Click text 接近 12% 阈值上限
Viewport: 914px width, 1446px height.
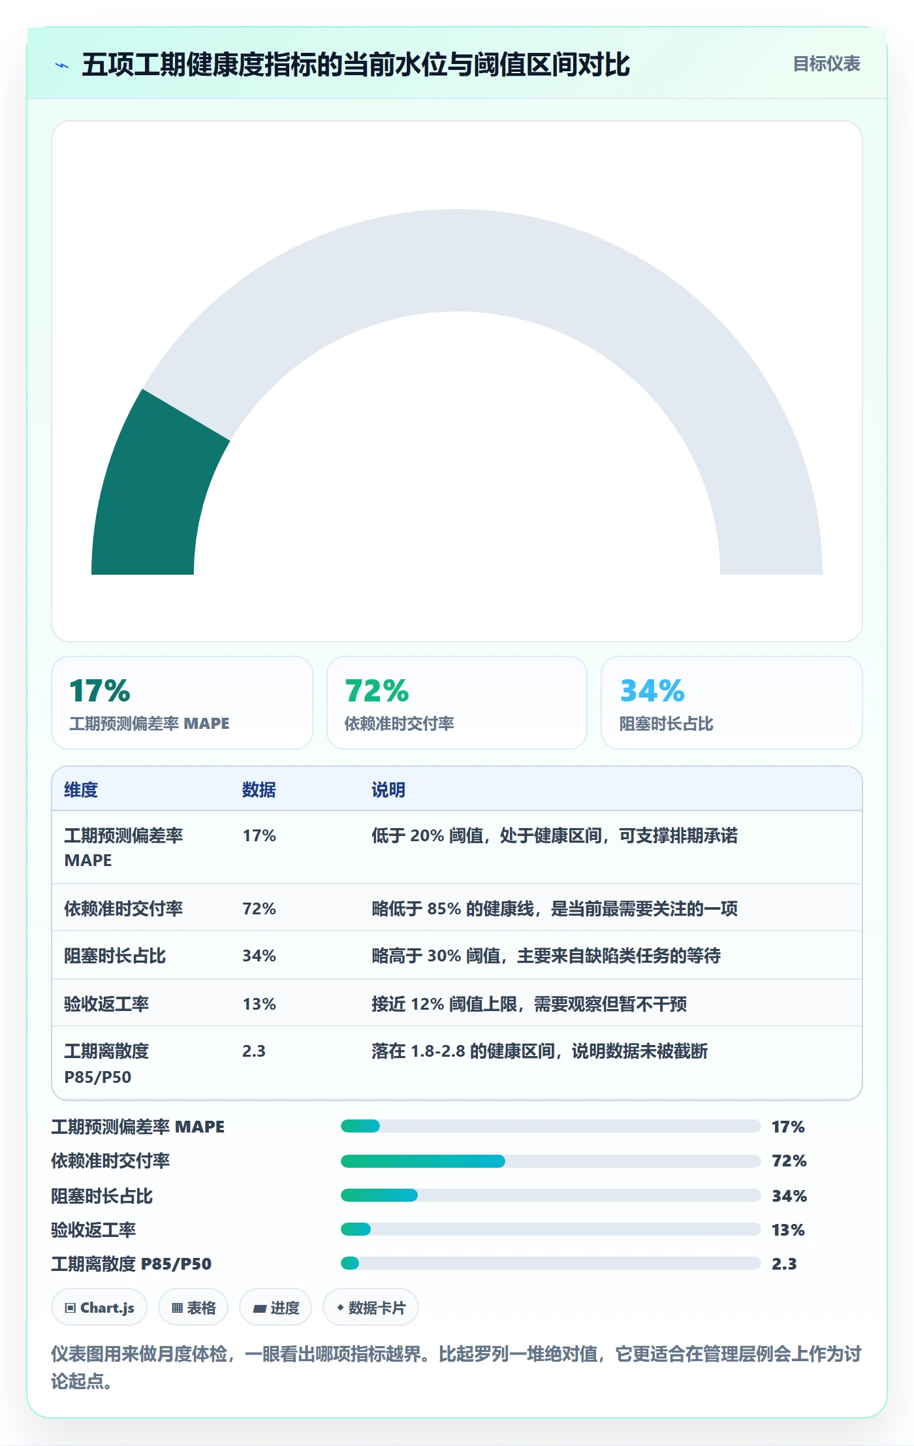[445, 1004]
